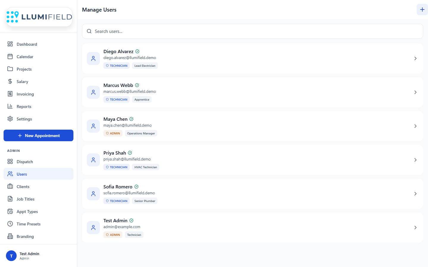Open the Clients admin page
The image size is (428, 267).
[x=38, y=187]
